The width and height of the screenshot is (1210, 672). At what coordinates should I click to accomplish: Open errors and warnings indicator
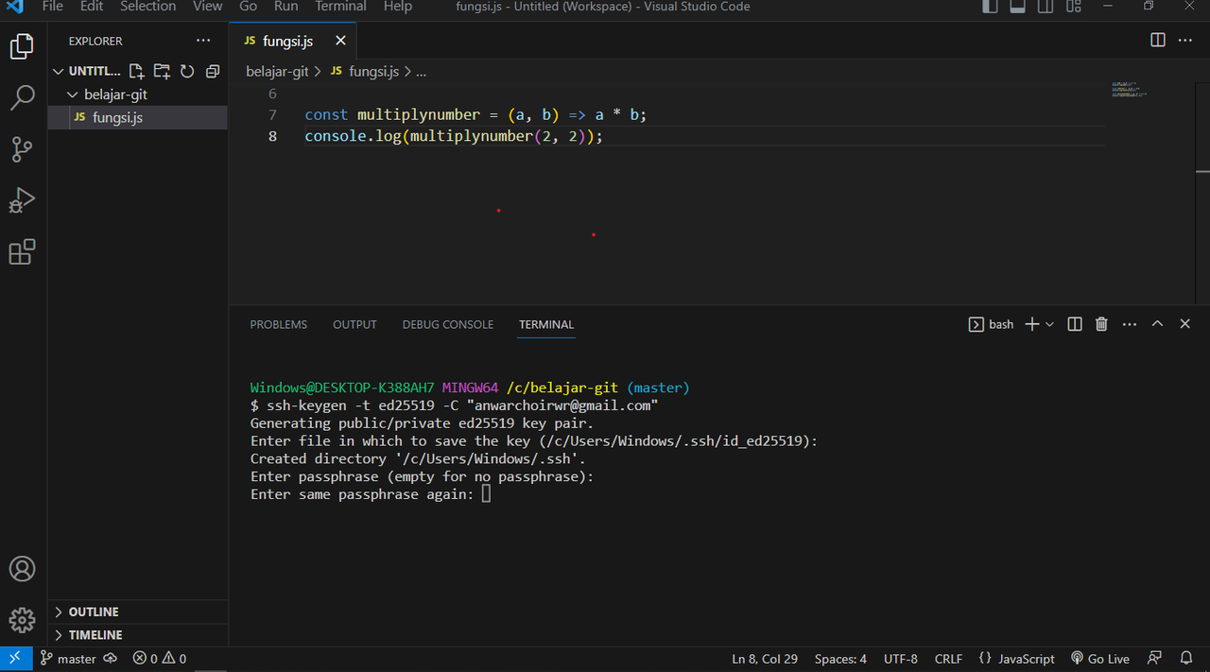point(160,659)
